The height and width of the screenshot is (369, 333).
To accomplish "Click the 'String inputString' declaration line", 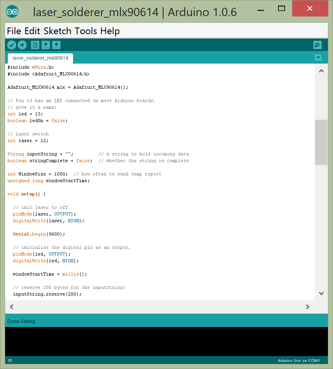I will tap(40, 154).
